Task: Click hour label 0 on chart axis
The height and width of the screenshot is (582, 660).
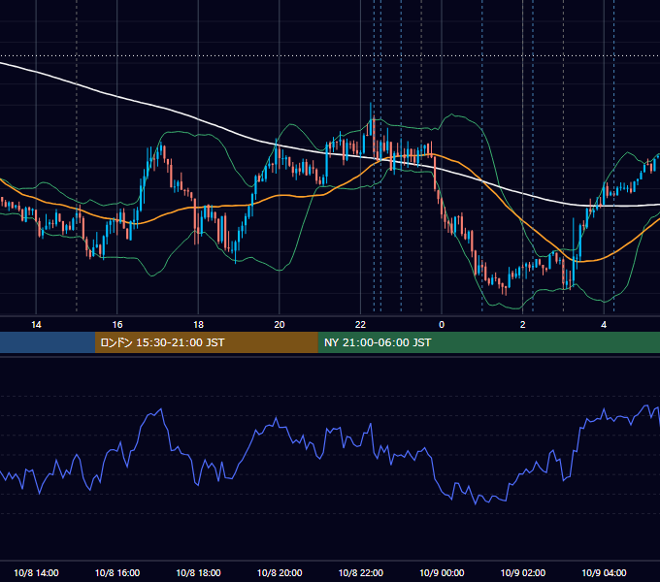Action: click(442, 325)
